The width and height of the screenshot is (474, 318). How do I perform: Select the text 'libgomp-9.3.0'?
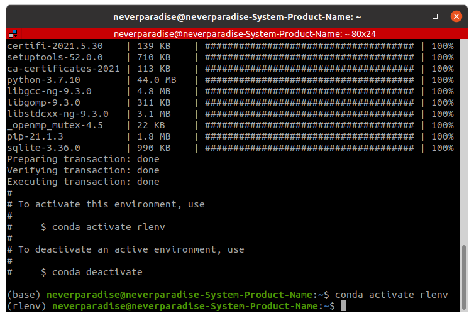click(x=43, y=102)
